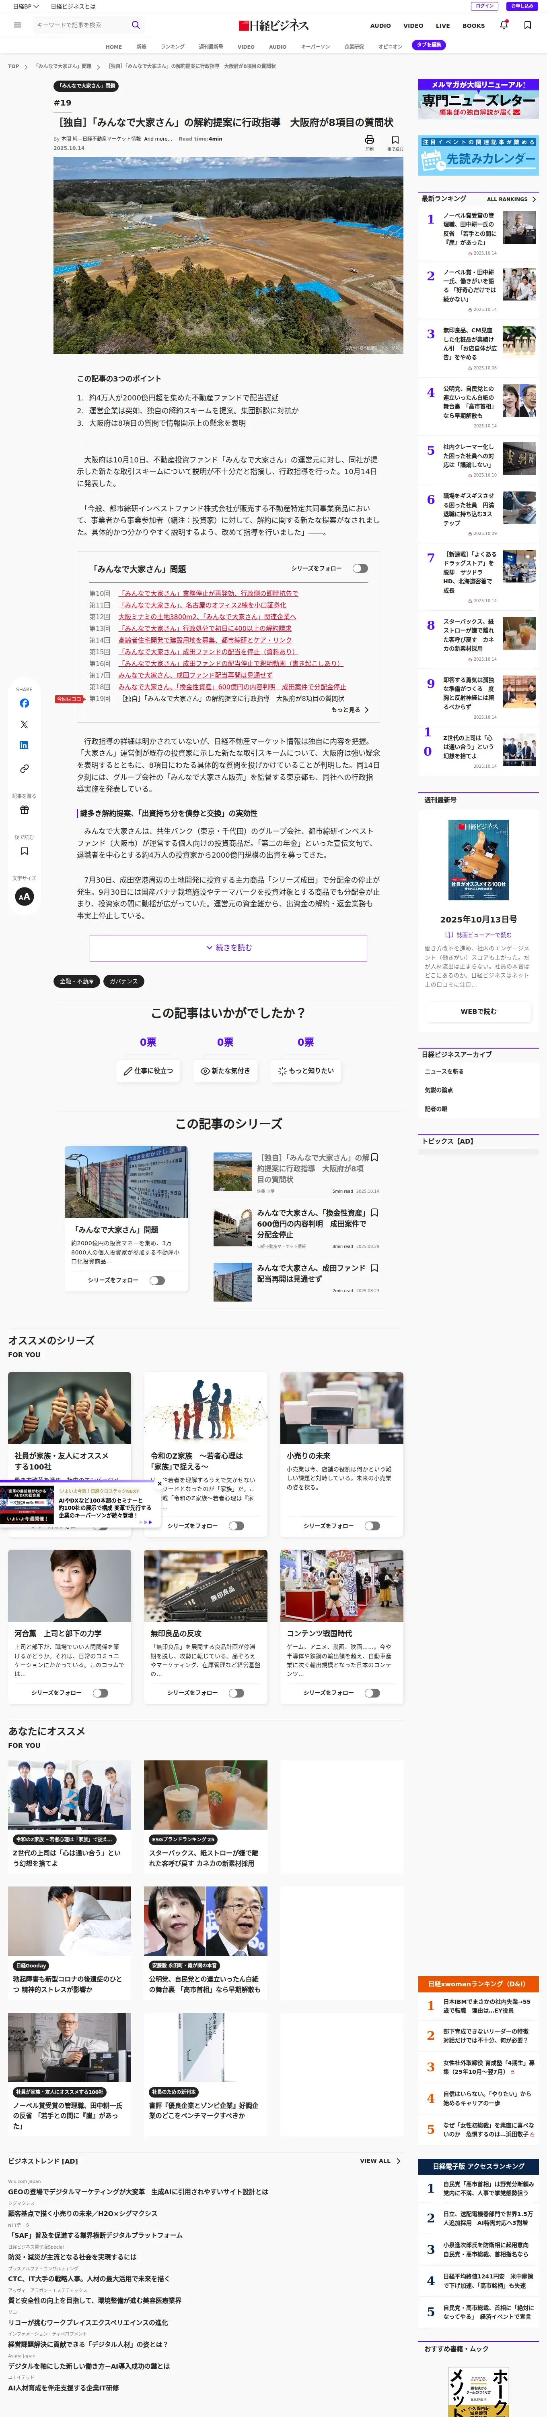
Task: Rate the article 新たな気付き
Action: (226, 1071)
